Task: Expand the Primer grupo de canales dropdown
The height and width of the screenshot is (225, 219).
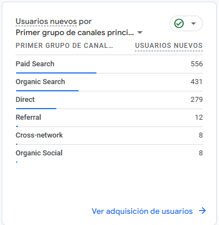Action: (140, 33)
